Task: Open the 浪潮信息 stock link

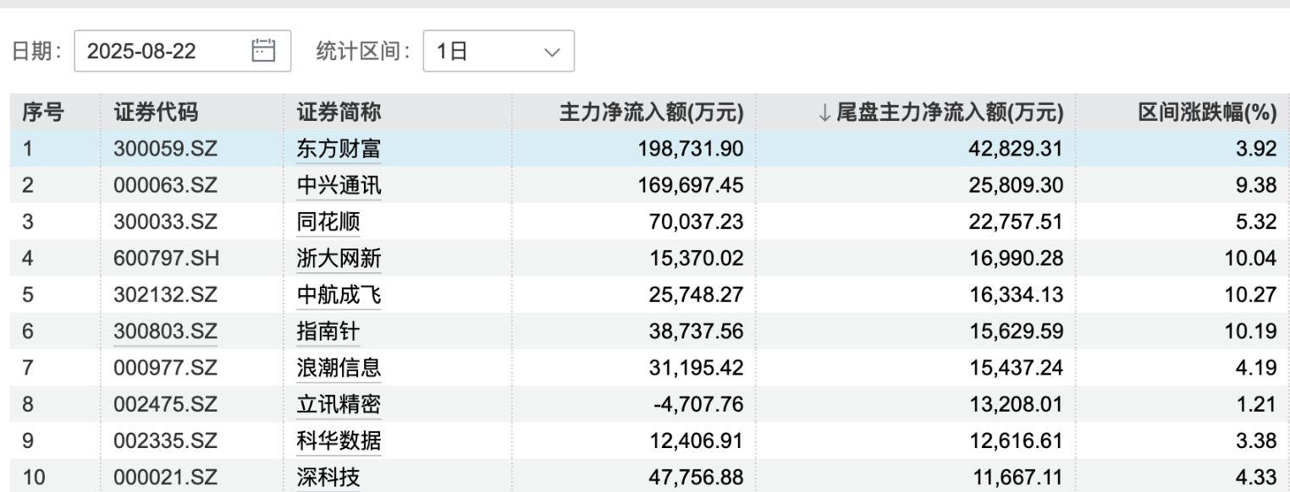Action: point(339,369)
